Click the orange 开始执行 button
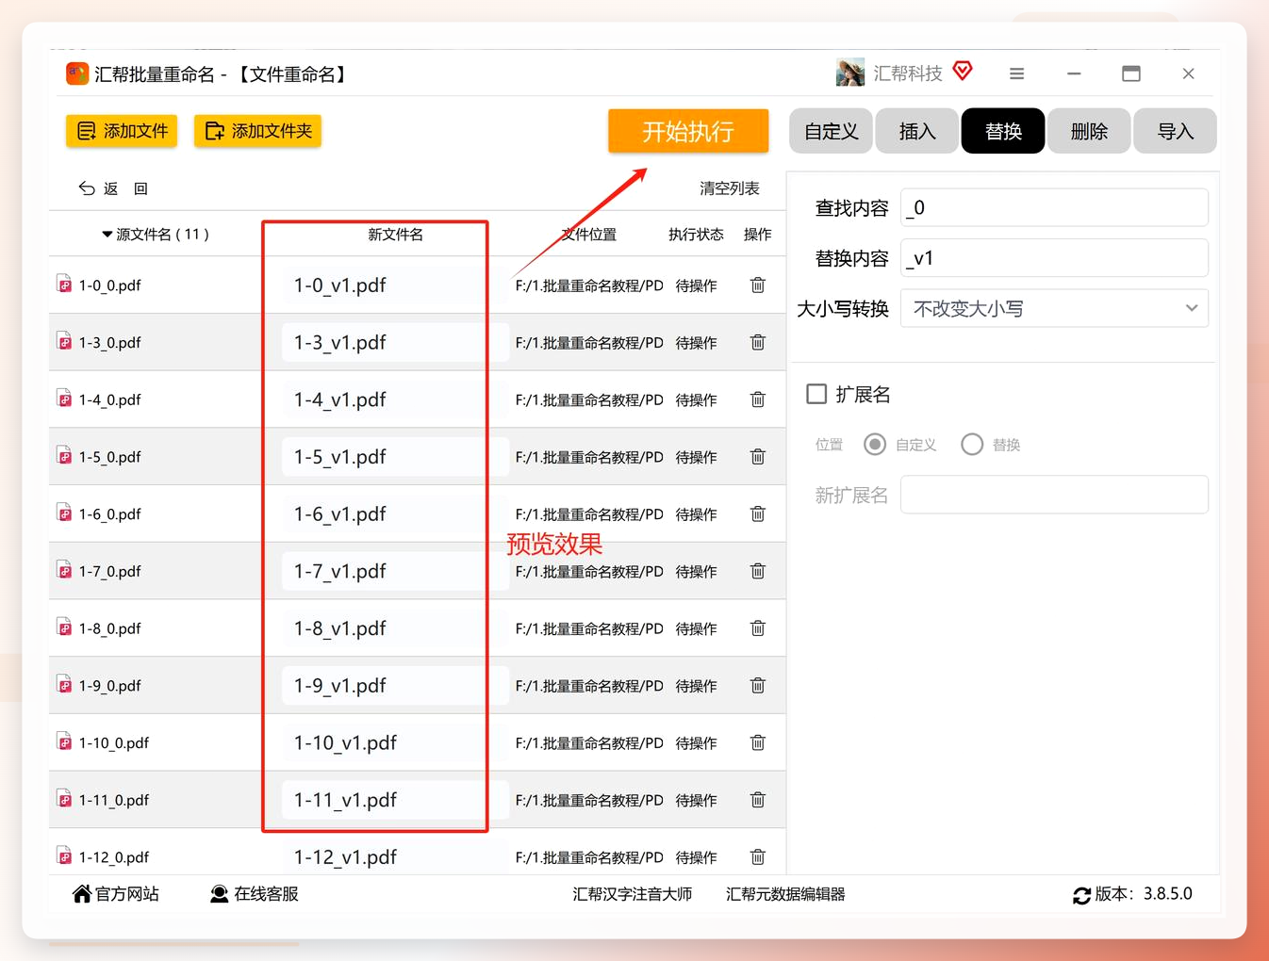Screen dimensions: 1269x961 [688, 131]
